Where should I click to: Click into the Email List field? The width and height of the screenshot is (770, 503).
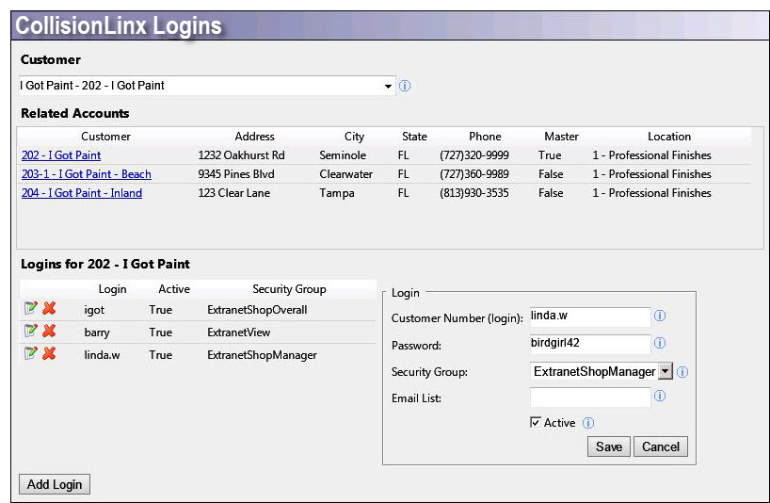coord(590,398)
